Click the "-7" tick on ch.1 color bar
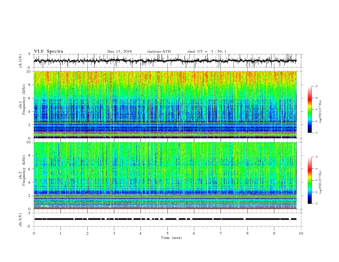Viewport: 339px width, 262px height. (x=315, y=133)
